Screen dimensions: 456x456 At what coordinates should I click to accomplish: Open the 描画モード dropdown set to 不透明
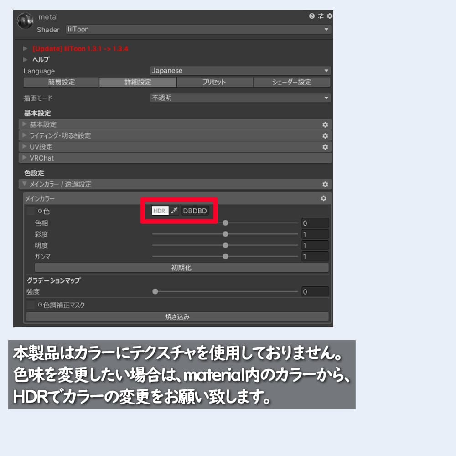pyautogui.click(x=239, y=98)
